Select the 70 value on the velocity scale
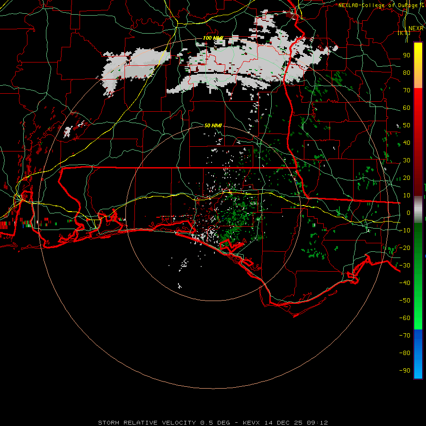The image size is (426, 426). (407, 90)
